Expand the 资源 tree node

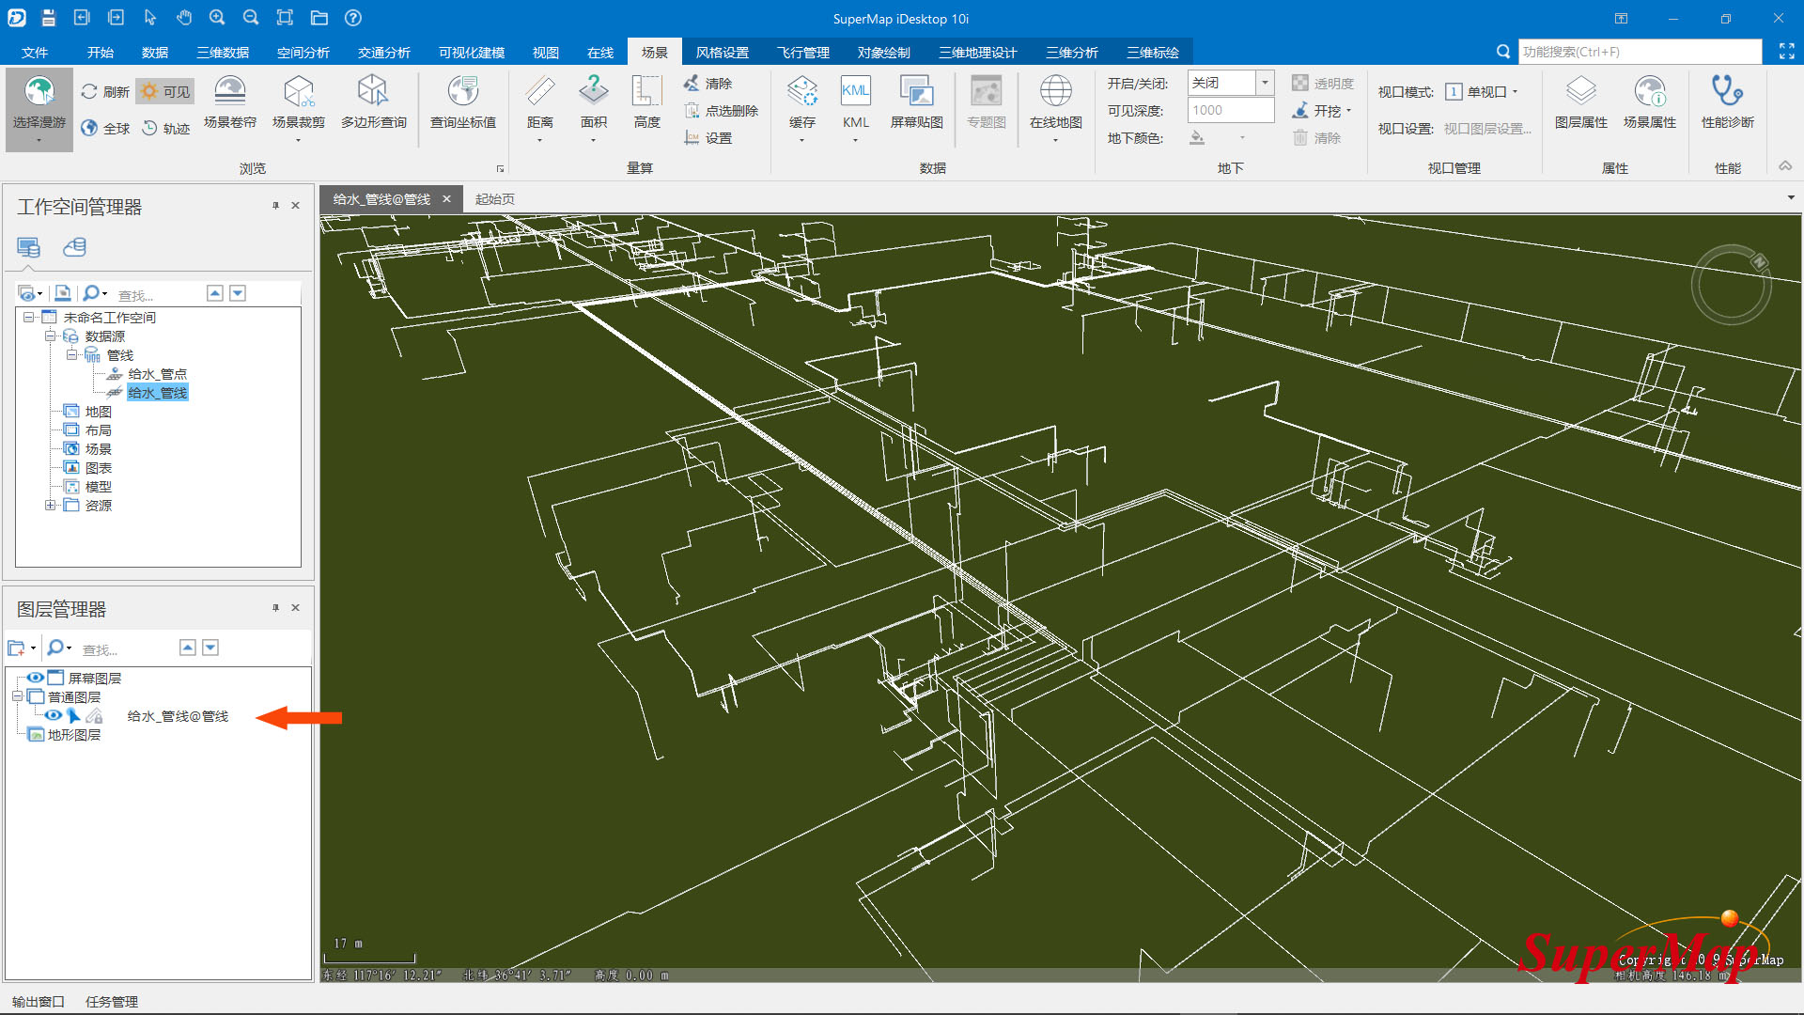click(50, 506)
